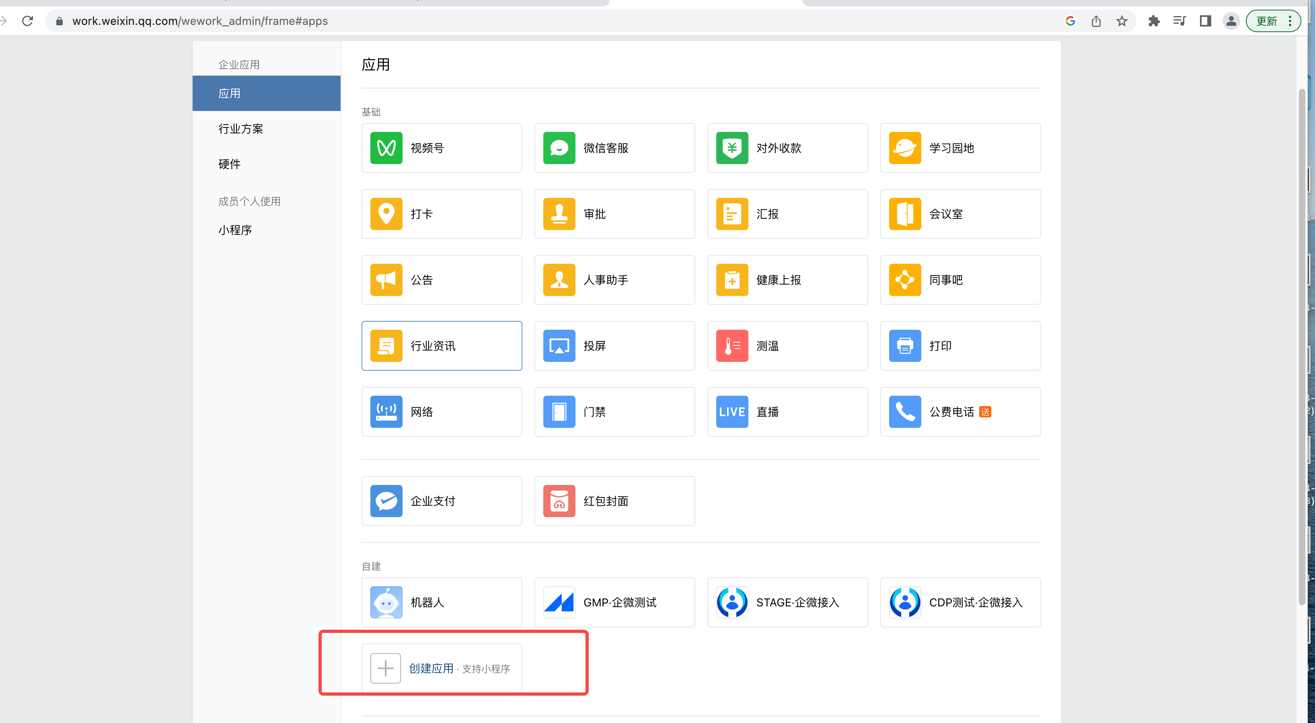
Task: Open the 人事助手 person icon
Action: point(559,280)
